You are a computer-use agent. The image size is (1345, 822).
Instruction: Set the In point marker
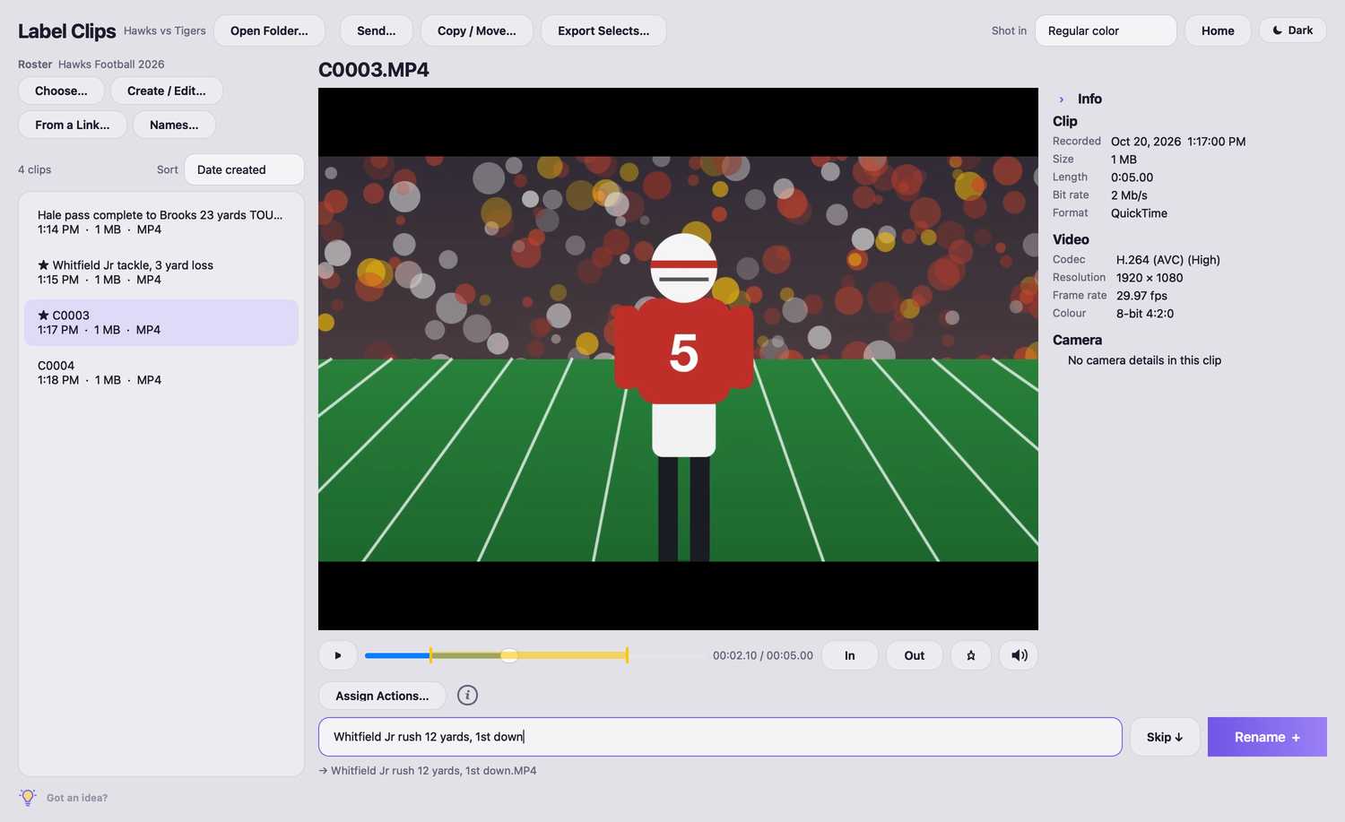(x=850, y=655)
